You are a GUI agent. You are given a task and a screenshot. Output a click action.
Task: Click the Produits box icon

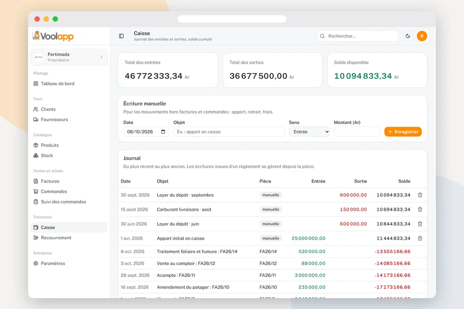pyautogui.click(x=36, y=145)
